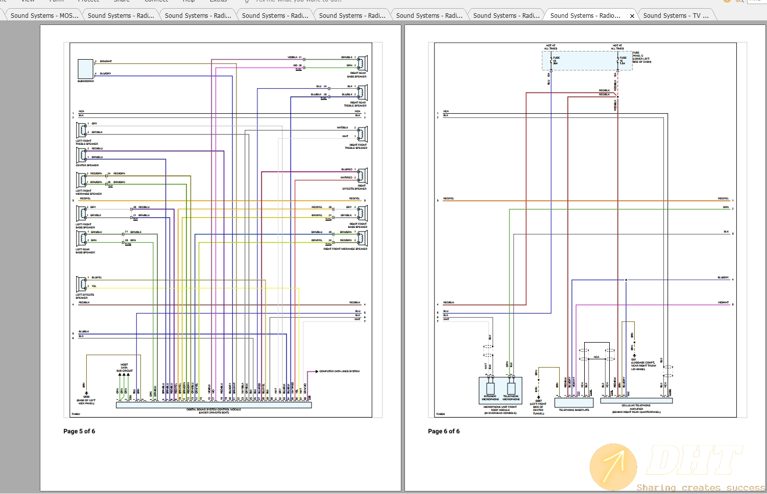This screenshot has width=767, height=494.
Task: Click the left front treble speaker symbol
Action: pos(81,130)
